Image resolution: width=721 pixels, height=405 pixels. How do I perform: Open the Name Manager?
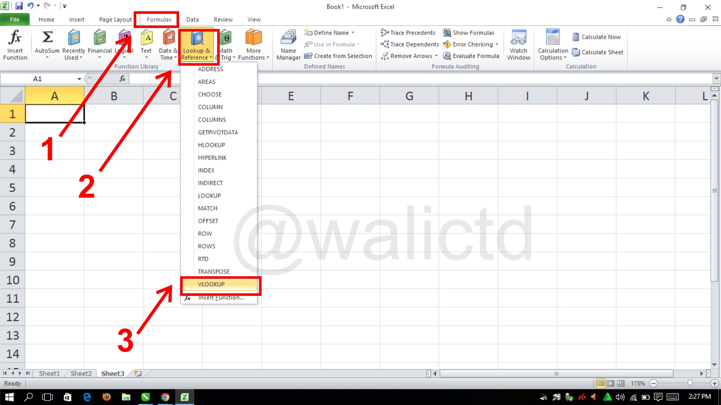(x=288, y=45)
